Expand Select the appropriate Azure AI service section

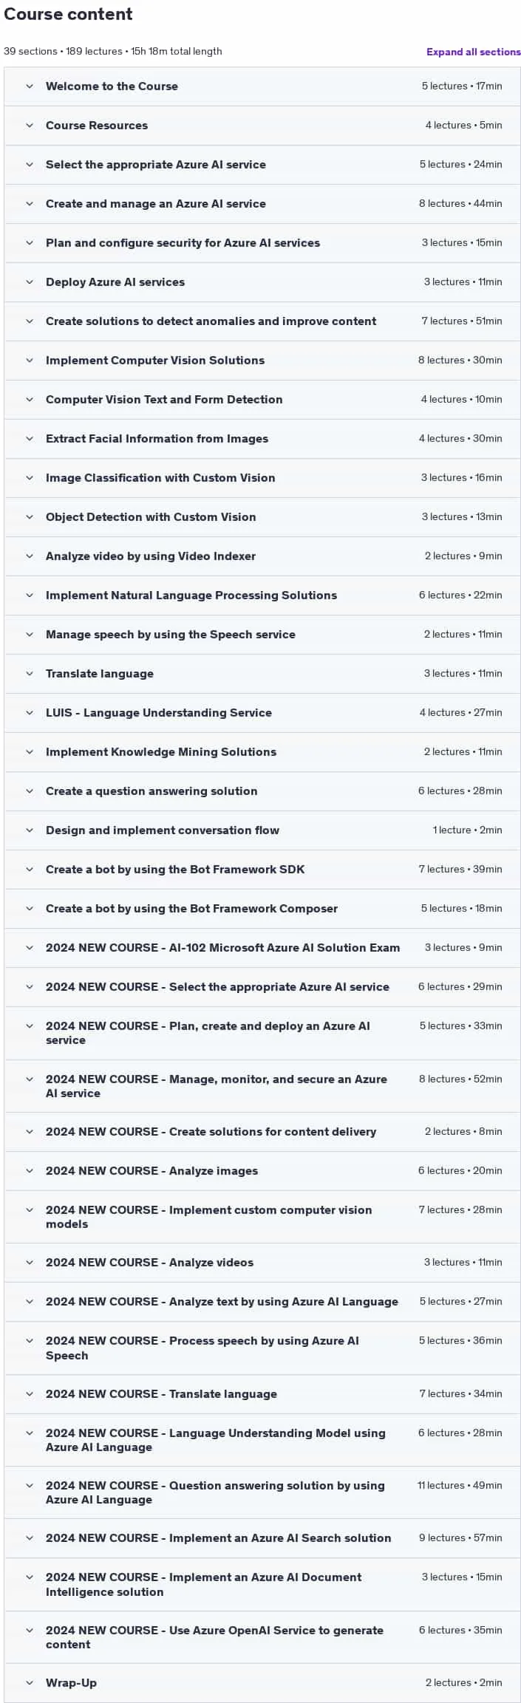pos(262,165)
